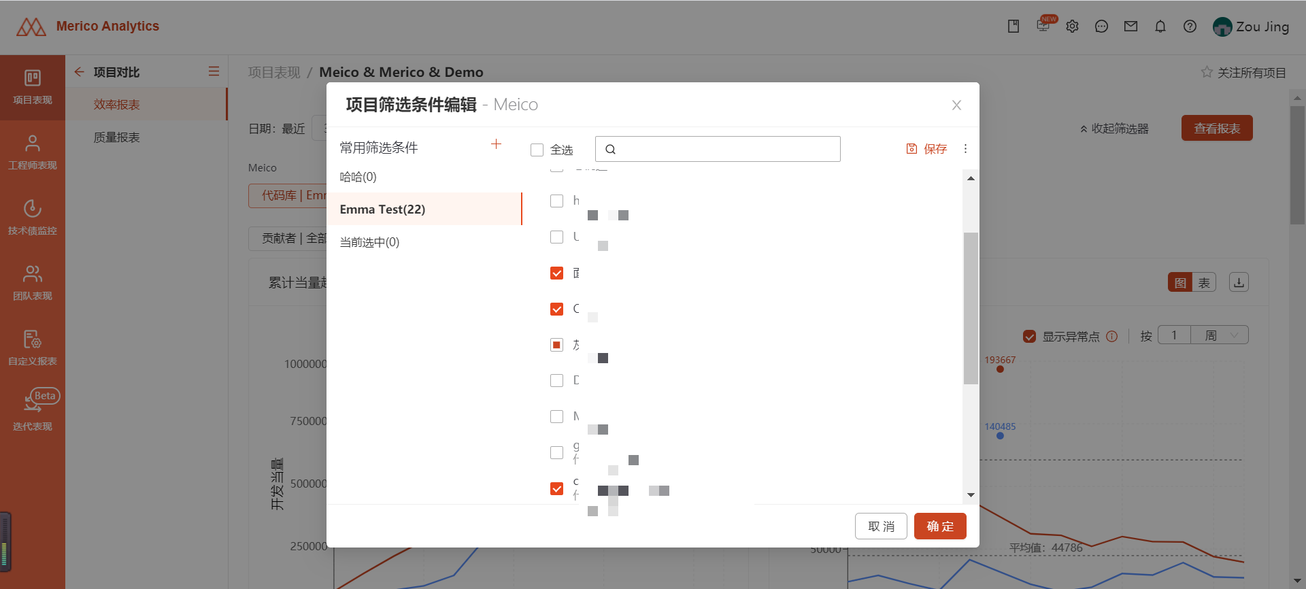The width and height of the screenshot is (1306, 589).
Task: Go to 工程师表现 in the sidebar
Action: [33, 153]
